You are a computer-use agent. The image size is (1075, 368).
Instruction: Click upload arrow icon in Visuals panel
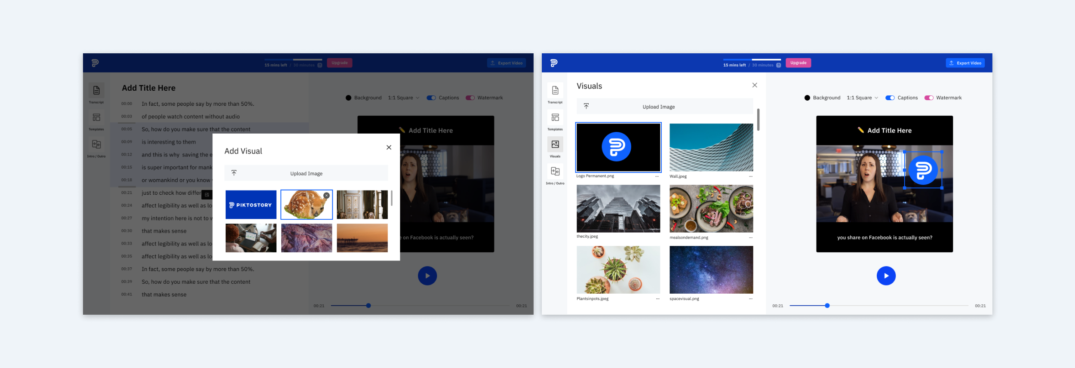(586, 106)
